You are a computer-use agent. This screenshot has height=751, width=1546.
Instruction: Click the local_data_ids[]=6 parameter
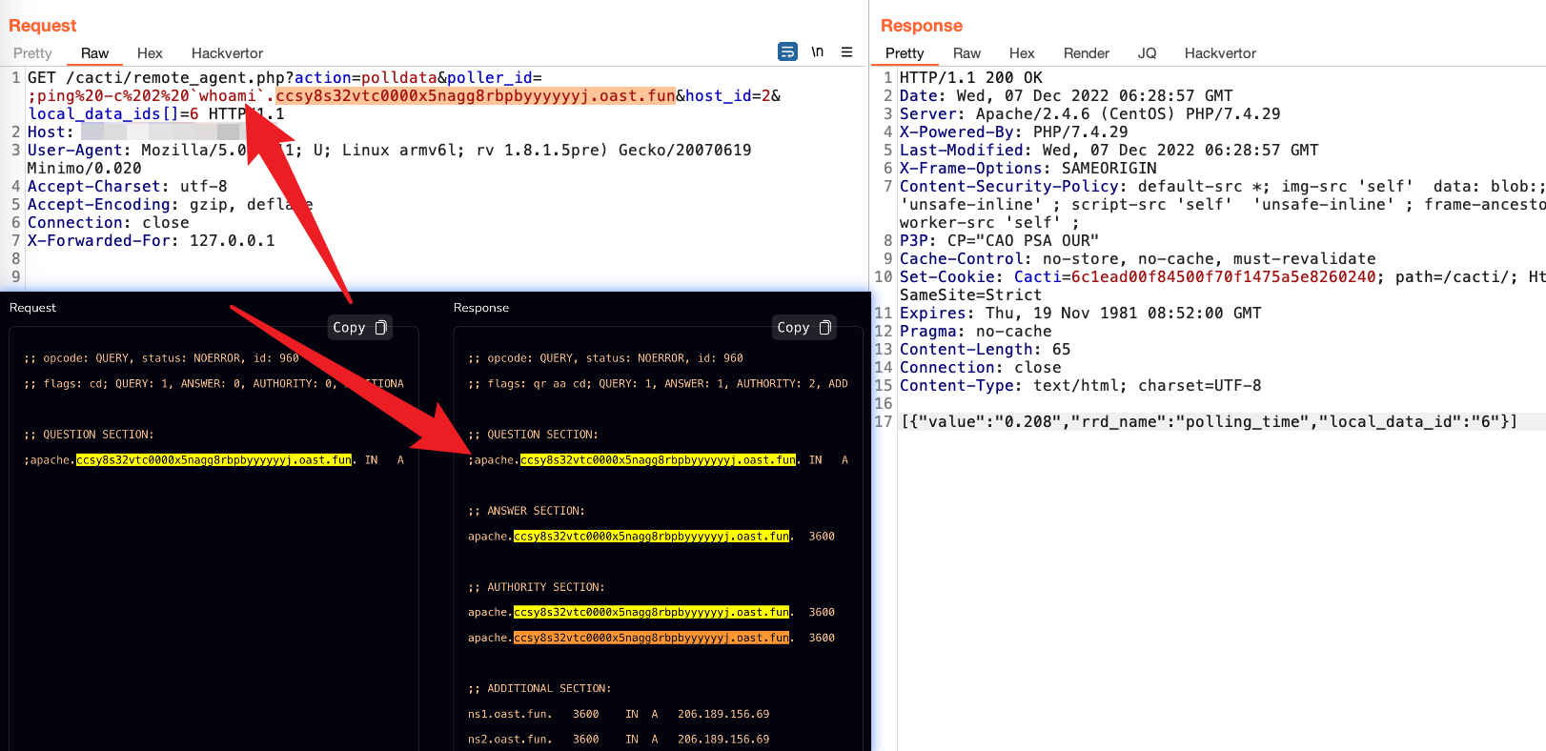[113, 113]
